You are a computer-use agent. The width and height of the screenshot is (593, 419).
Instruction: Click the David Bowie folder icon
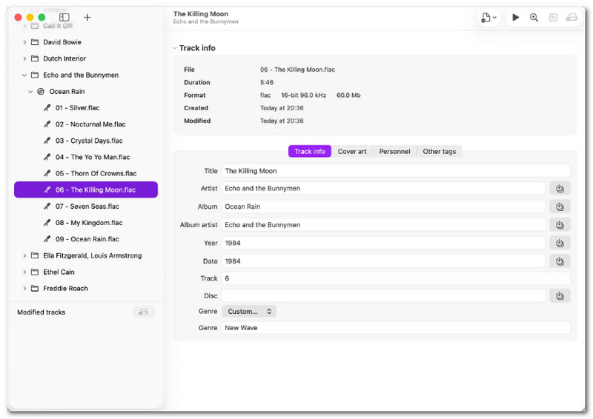(x=35, y=42)
